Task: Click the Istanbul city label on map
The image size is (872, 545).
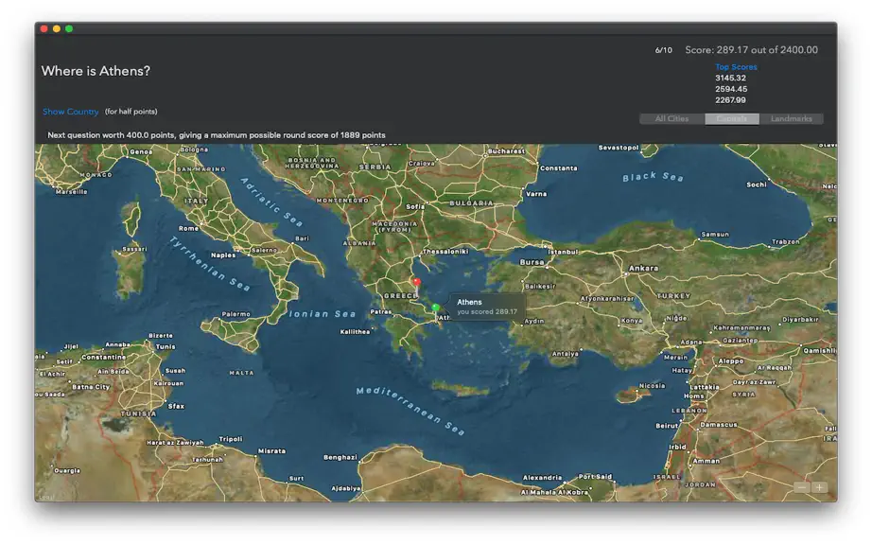Action: click(563, 252)
